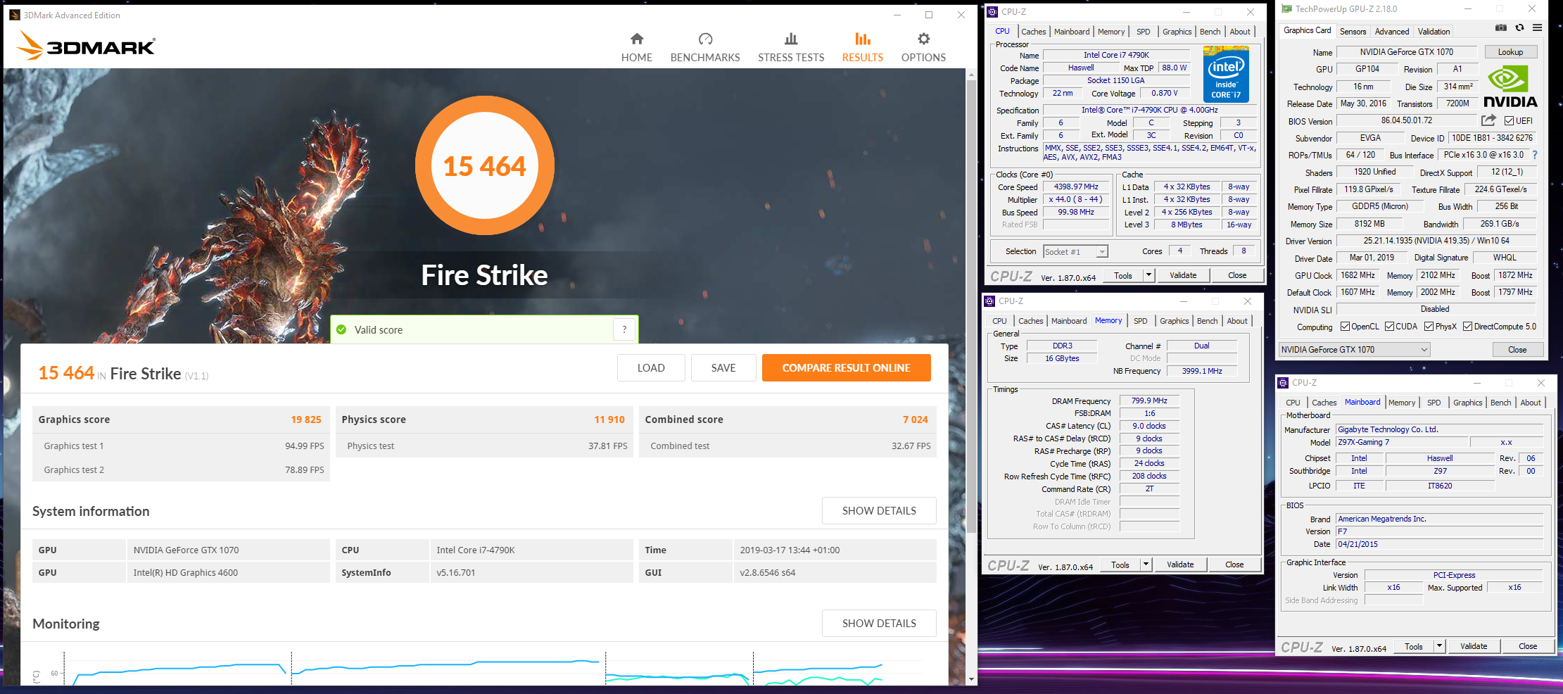
Task: Click Close button in CPU-Z Memory window
Action: (x=1234, y=564)
